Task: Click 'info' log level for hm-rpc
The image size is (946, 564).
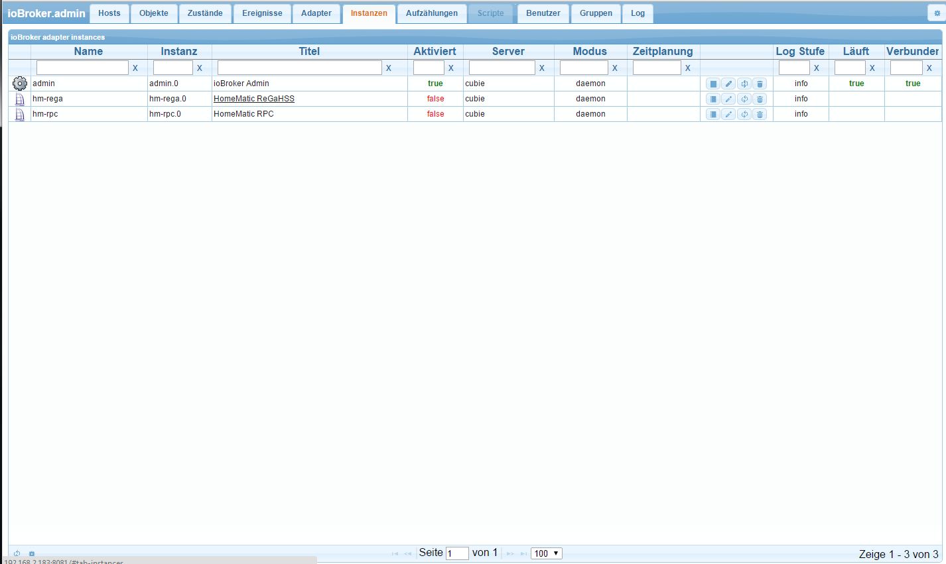Action: pos(801,114)
